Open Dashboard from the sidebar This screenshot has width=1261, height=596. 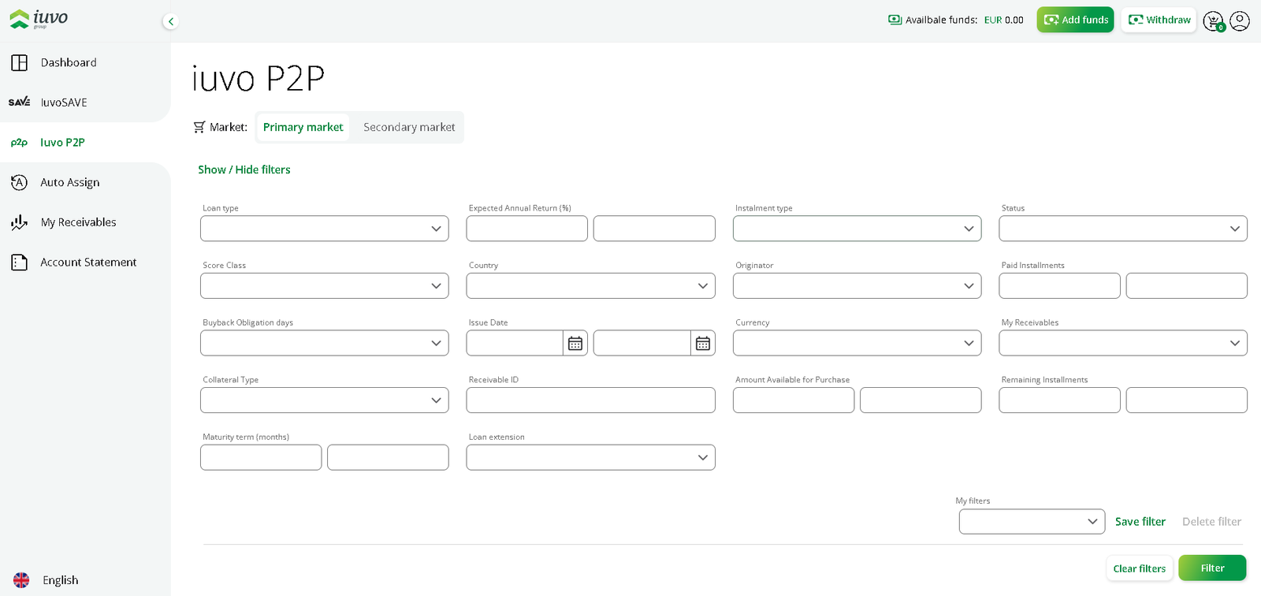69,62
